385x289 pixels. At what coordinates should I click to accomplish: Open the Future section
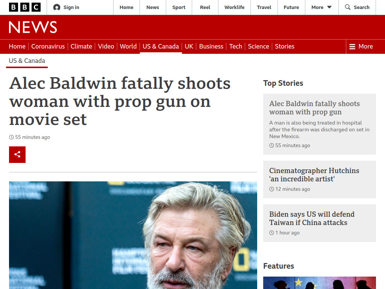291,8
